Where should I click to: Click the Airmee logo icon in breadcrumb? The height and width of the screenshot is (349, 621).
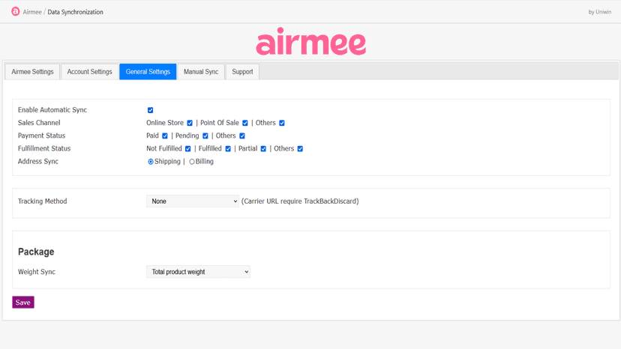16,11
